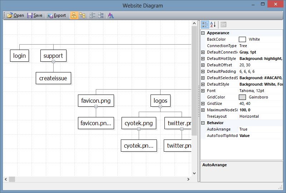
Task: Open a diagram file with the Open button
Action: coord(15,15)
